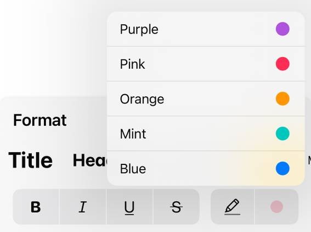Viewport: 311px width, 232px height.
Task: Toggle Italic formatting button
Action: coord(83,207)
